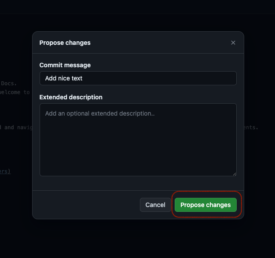275x258 pixels.
Task: Click the 'd and navig' text left of dialog
Action: pyautogui.click(x=16, y=128)
